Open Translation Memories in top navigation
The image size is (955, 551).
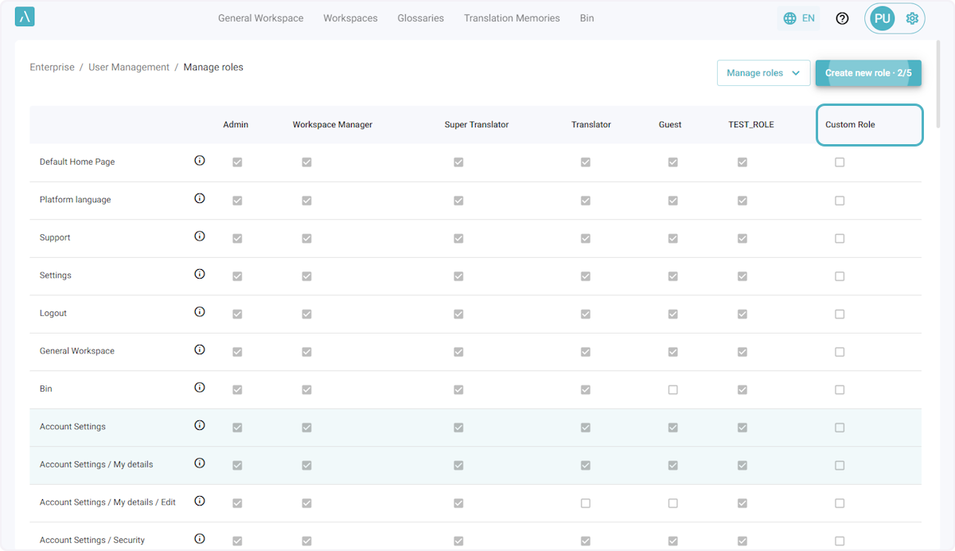click(512, 18)
